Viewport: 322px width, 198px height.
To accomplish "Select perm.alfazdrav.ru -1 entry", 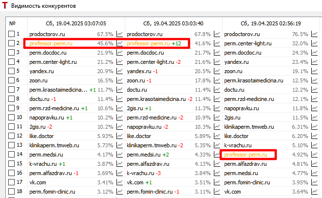I will tap(54, 173).
